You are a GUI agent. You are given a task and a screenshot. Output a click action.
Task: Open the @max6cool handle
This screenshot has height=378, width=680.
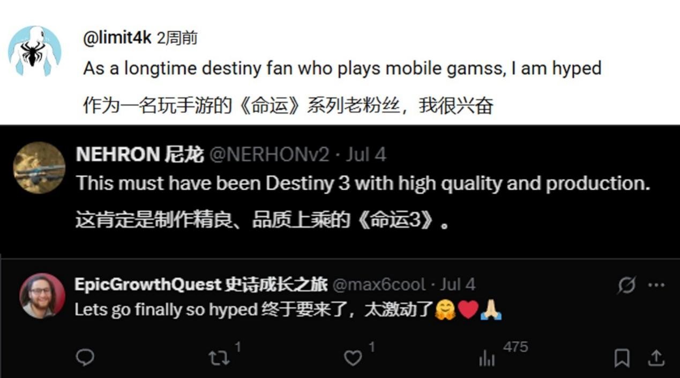click(379, 284)
